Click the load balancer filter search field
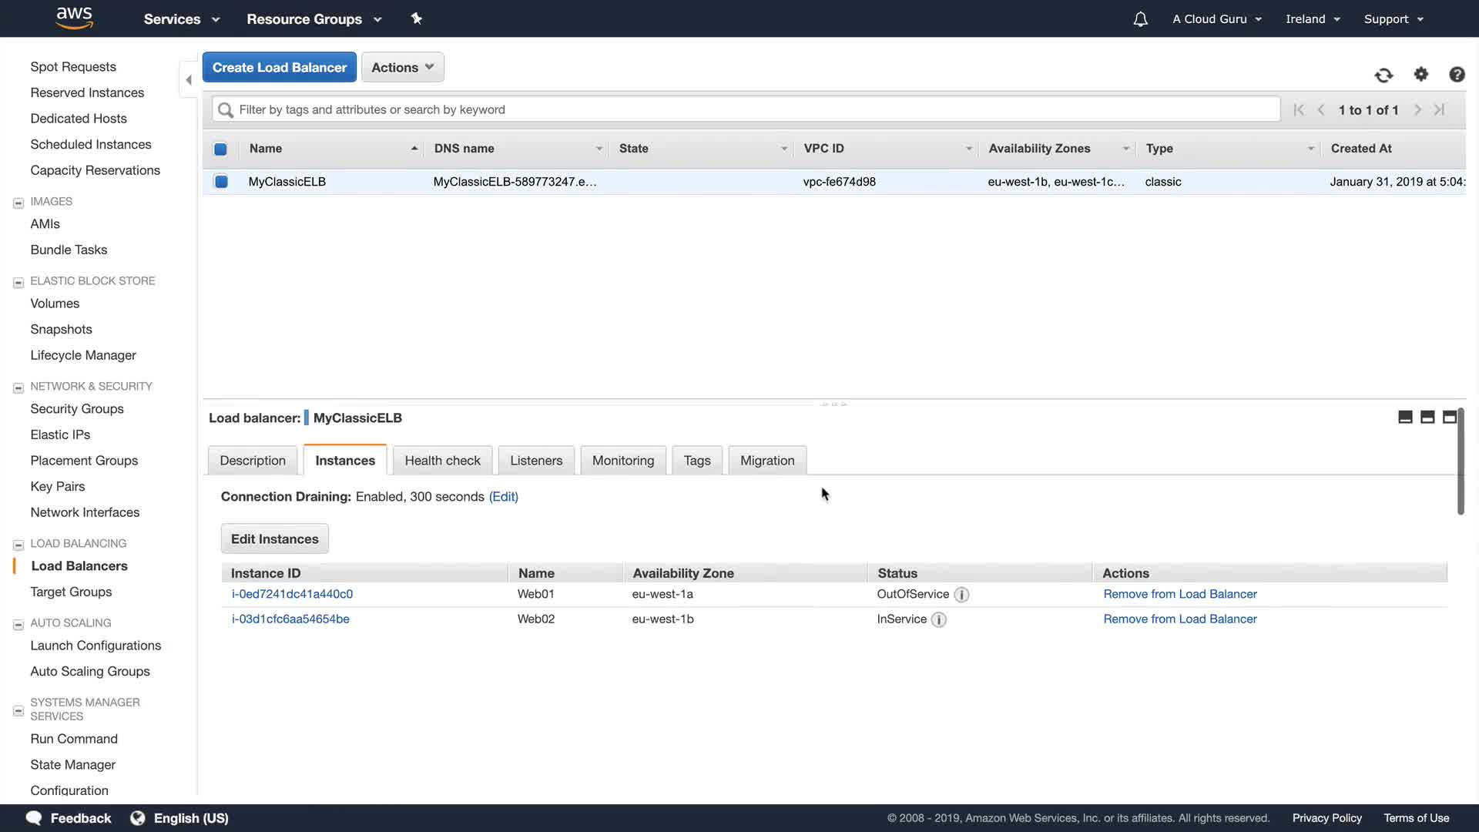 pos(746,109)
